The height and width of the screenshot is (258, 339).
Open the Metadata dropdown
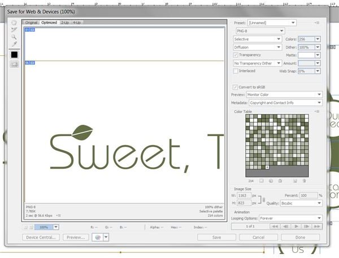click(x=285, y=103)
